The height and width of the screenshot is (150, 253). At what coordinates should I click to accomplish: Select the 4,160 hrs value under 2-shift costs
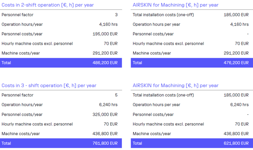[x=108, y=24]
